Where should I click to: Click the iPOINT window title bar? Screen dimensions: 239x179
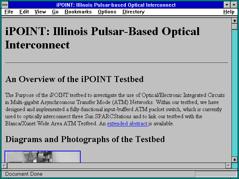tap(116, 5)
